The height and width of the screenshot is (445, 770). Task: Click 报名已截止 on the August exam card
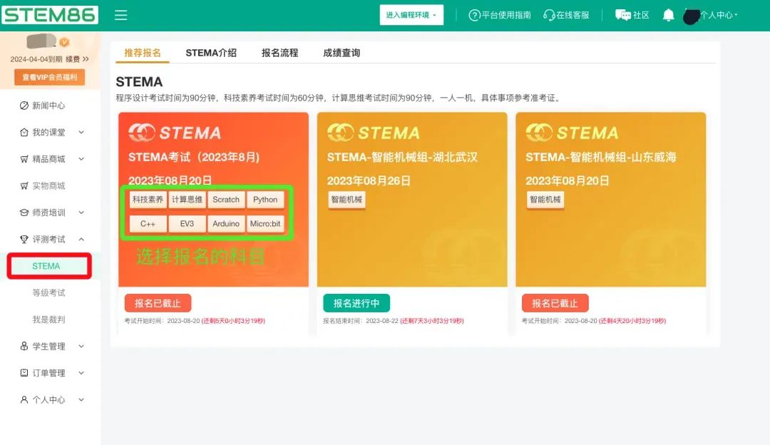click(158, 303)
